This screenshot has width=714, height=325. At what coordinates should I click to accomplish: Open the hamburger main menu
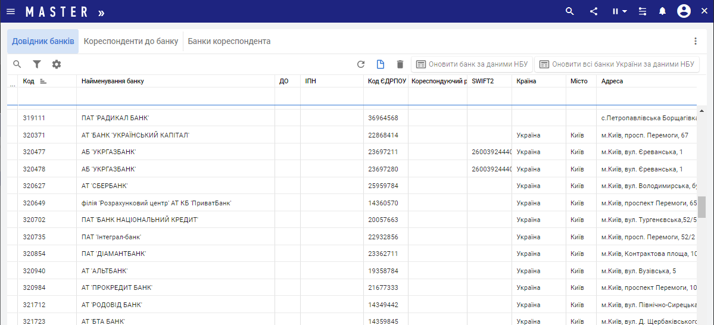[x=11, y=11]
